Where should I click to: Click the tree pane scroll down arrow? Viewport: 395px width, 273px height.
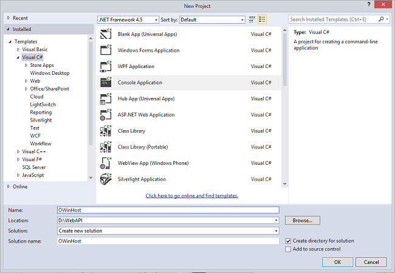click(x=91, y=178)
